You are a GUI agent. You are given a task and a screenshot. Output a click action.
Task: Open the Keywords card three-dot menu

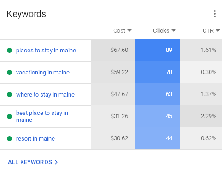click(x=215, y=14)
